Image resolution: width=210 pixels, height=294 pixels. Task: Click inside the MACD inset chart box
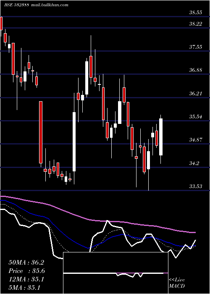[115, 273]
